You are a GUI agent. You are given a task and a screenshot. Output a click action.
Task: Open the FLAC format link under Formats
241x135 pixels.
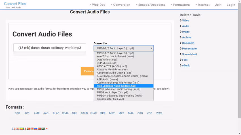(93, 113)
